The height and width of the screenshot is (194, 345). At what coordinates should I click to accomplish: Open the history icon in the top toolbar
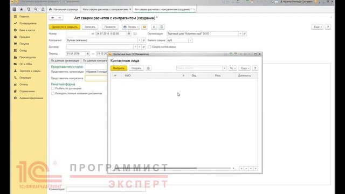(29, 9)
